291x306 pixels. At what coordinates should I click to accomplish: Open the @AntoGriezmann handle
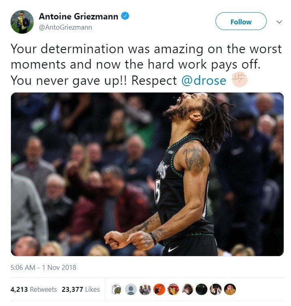coord(66,27)
